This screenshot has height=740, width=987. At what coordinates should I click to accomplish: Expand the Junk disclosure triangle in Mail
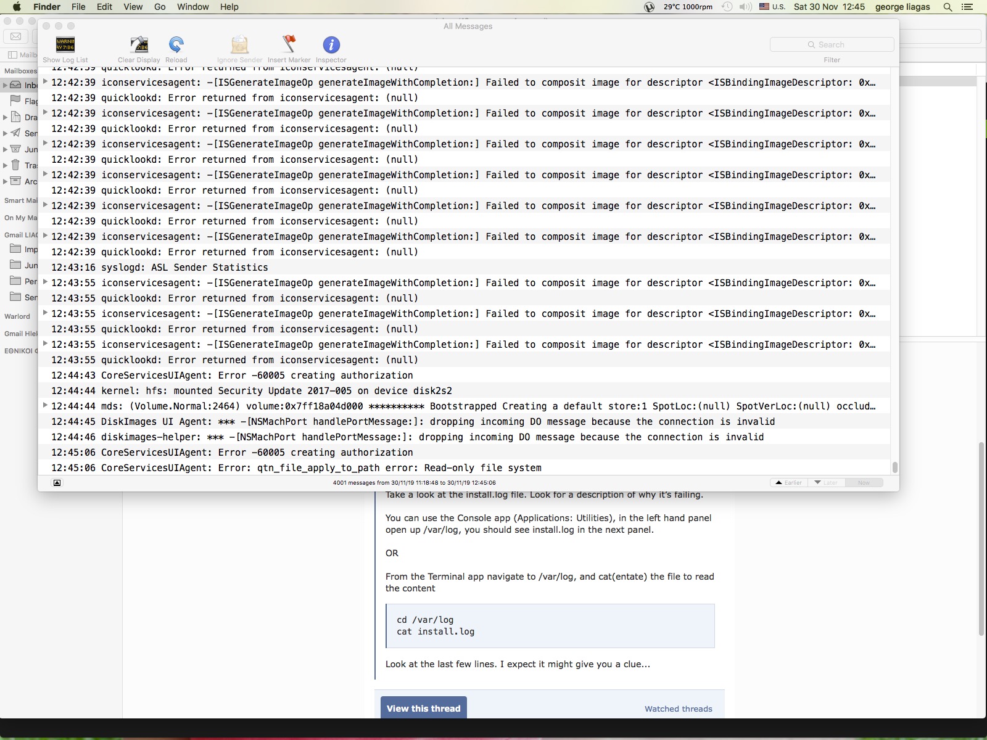click(6, 149)
